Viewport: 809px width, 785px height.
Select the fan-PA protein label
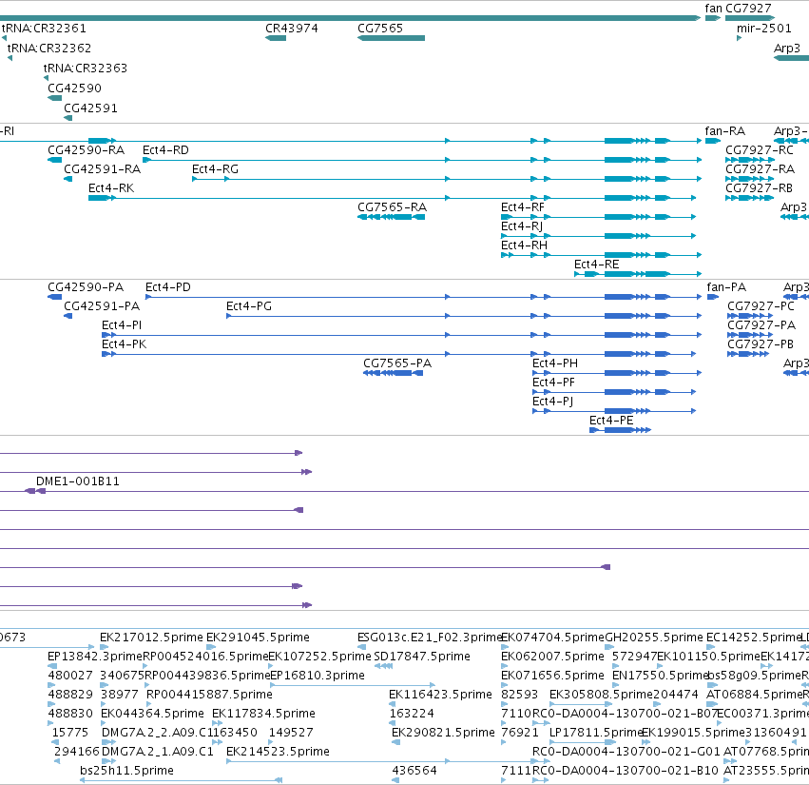coord(726,287)
